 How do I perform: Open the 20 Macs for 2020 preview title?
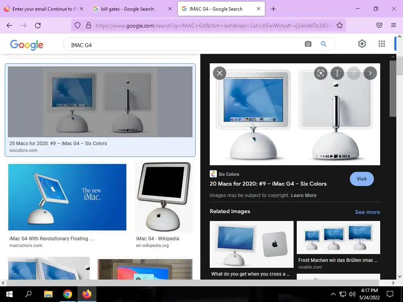(x=268, y=184)
